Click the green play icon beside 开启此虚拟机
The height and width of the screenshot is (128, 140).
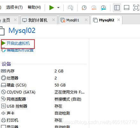point(4,43)
